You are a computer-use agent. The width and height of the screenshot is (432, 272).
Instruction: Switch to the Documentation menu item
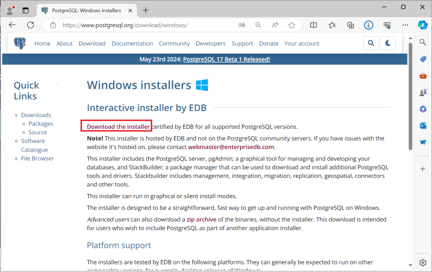pyautogui.click(x=132, y=43)
